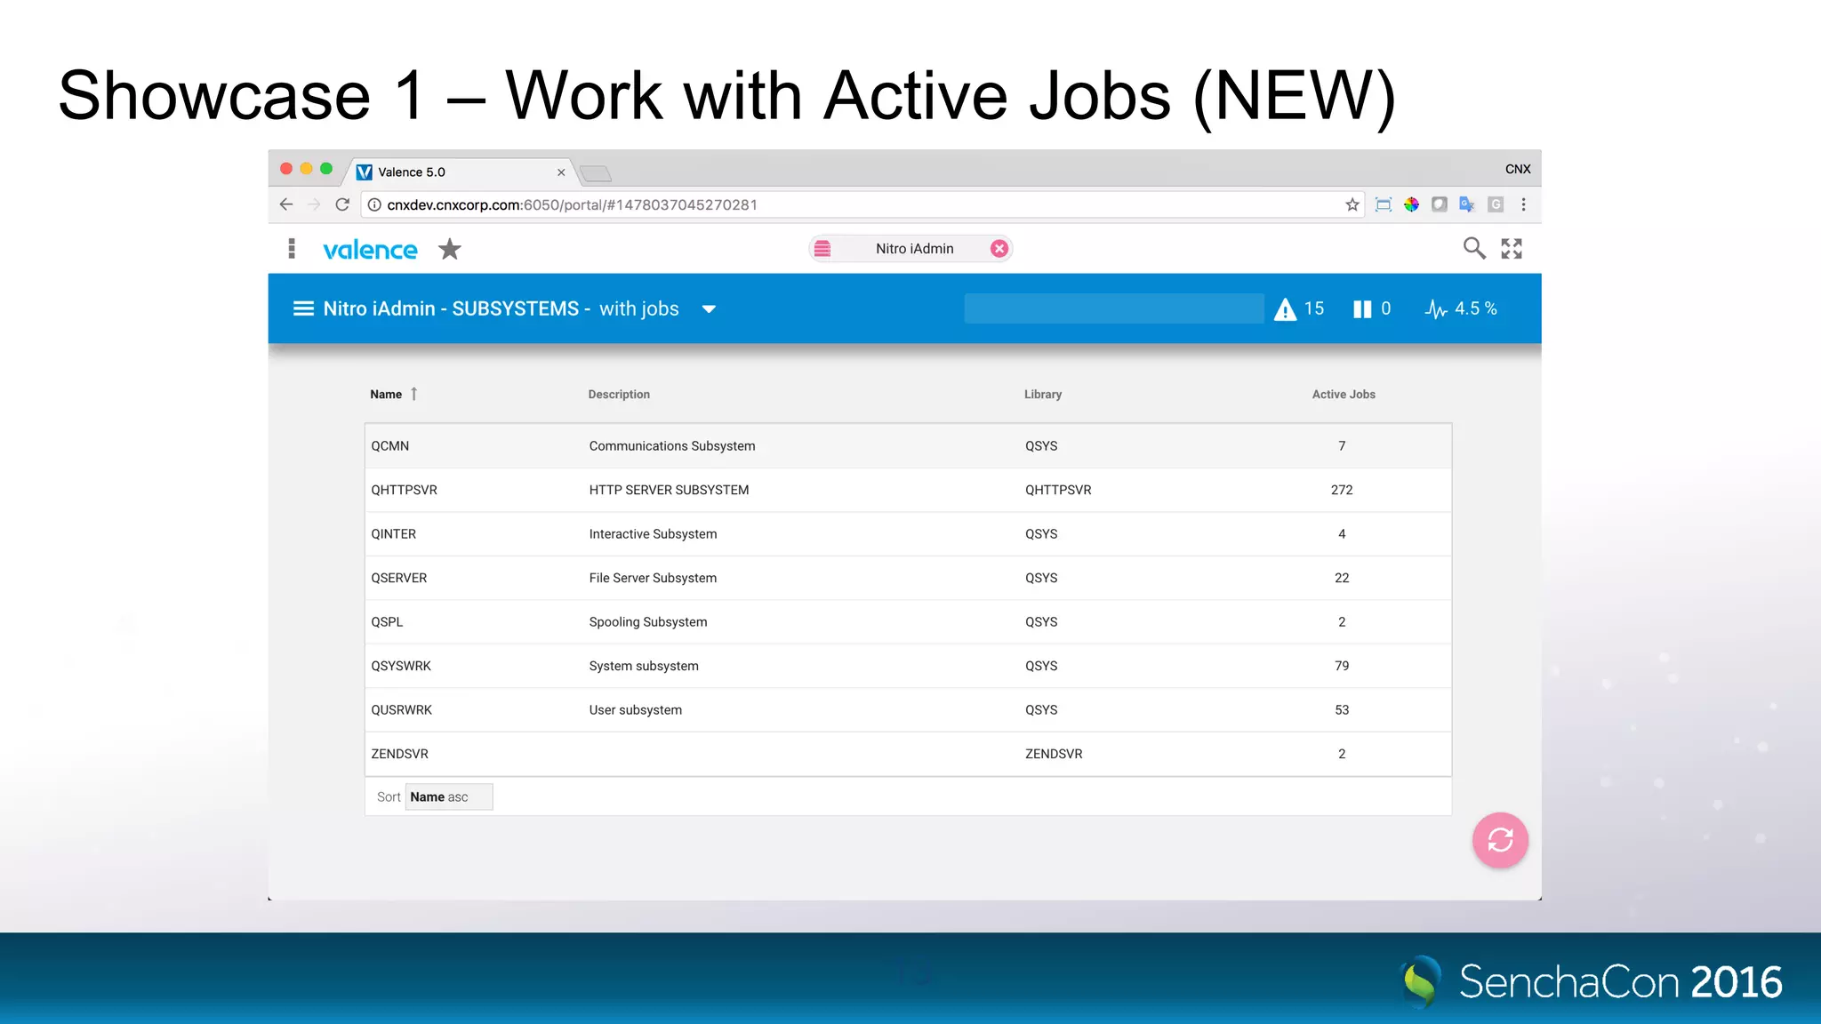
Task: Click the browser forward arrow
Action: [314, 204]
